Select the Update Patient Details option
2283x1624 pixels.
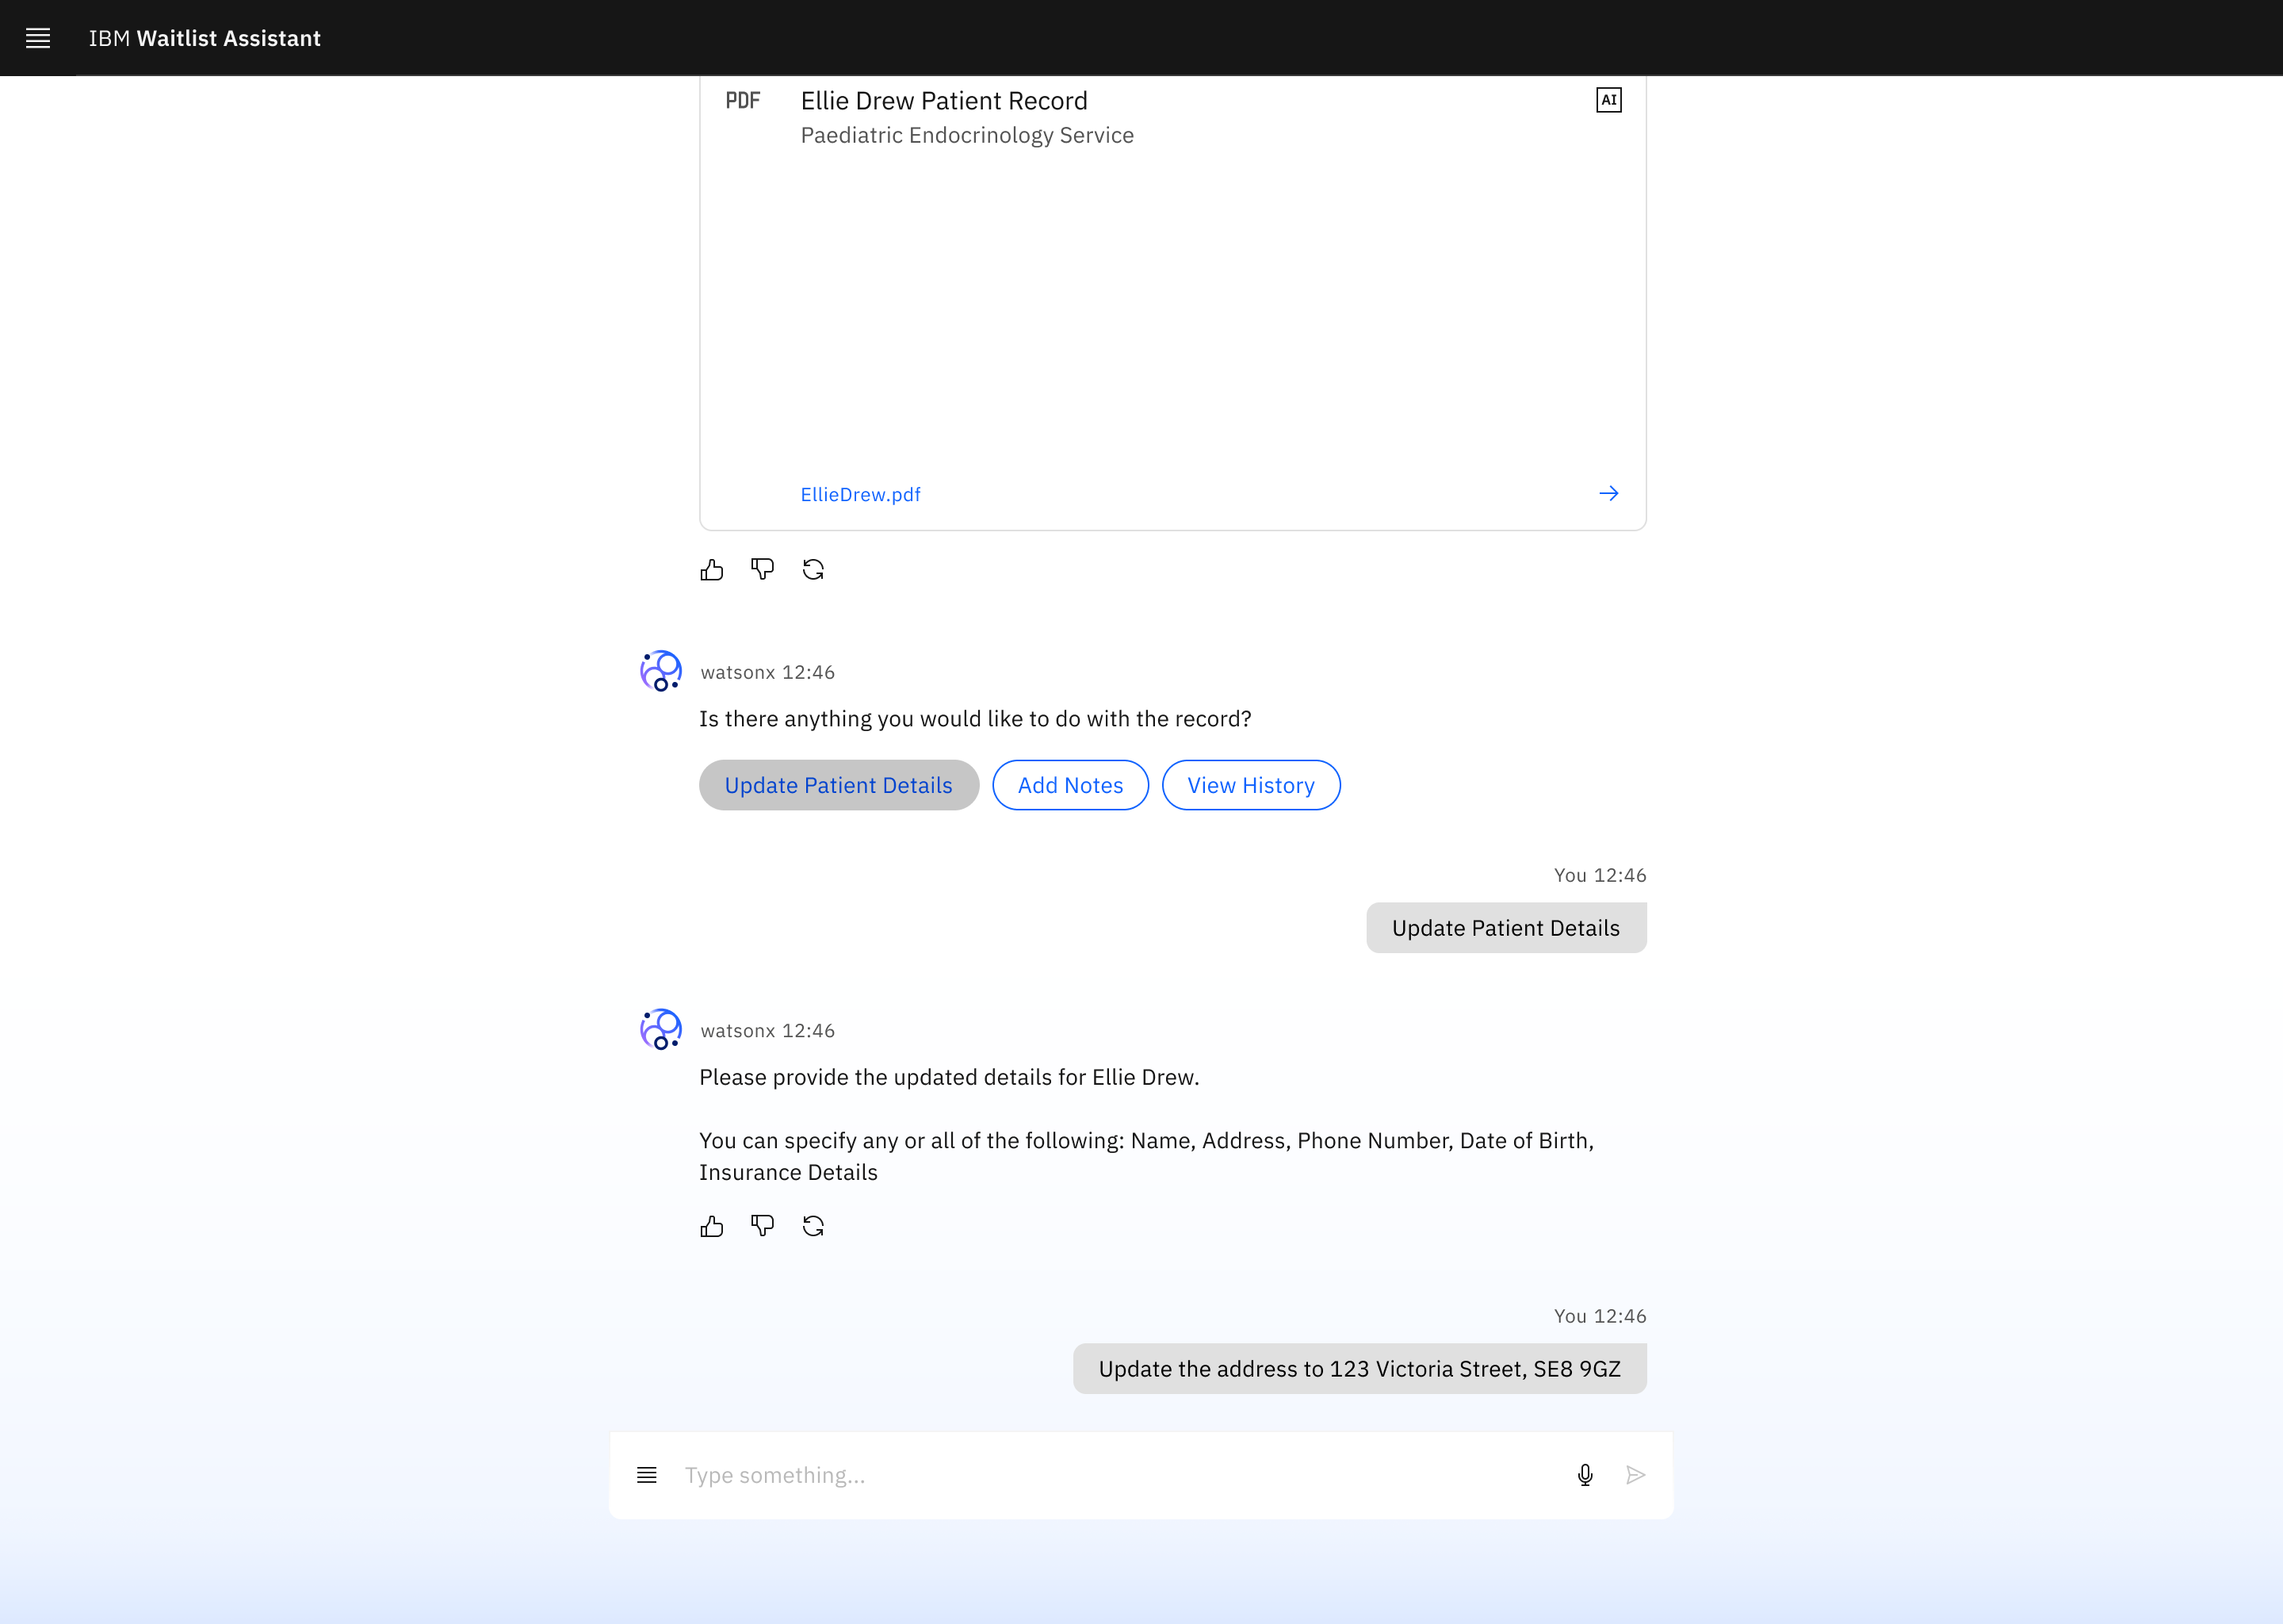[x=839, y=785]
